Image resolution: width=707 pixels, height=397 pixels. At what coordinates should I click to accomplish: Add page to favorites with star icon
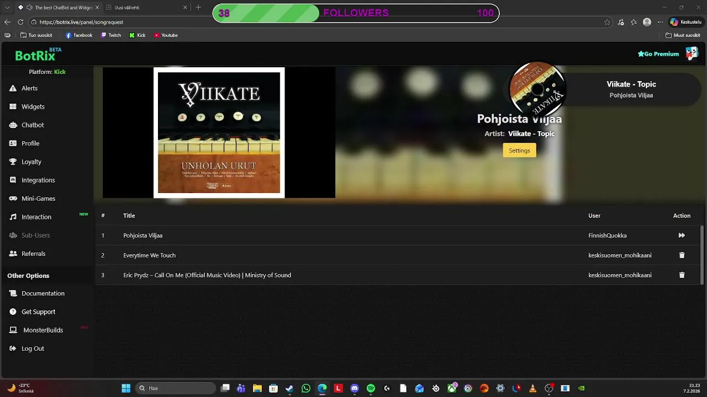tap(607, 22)
